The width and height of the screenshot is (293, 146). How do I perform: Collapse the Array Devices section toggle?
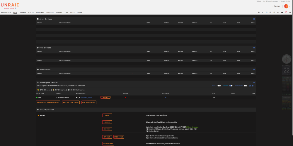(x=254, y=19)
